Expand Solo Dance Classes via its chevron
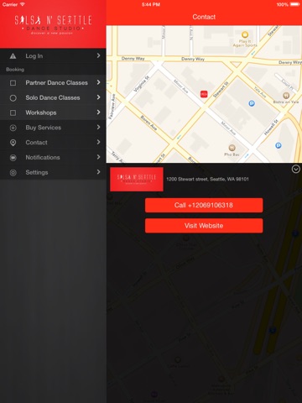Image resolution: width=302 pixels, height=403 pixels. [98, 97]
